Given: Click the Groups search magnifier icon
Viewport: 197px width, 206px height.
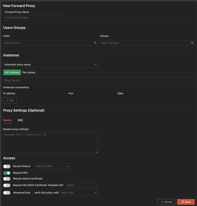Looking at the screenshot, I should pyautogui.click(x=192, y=43).
